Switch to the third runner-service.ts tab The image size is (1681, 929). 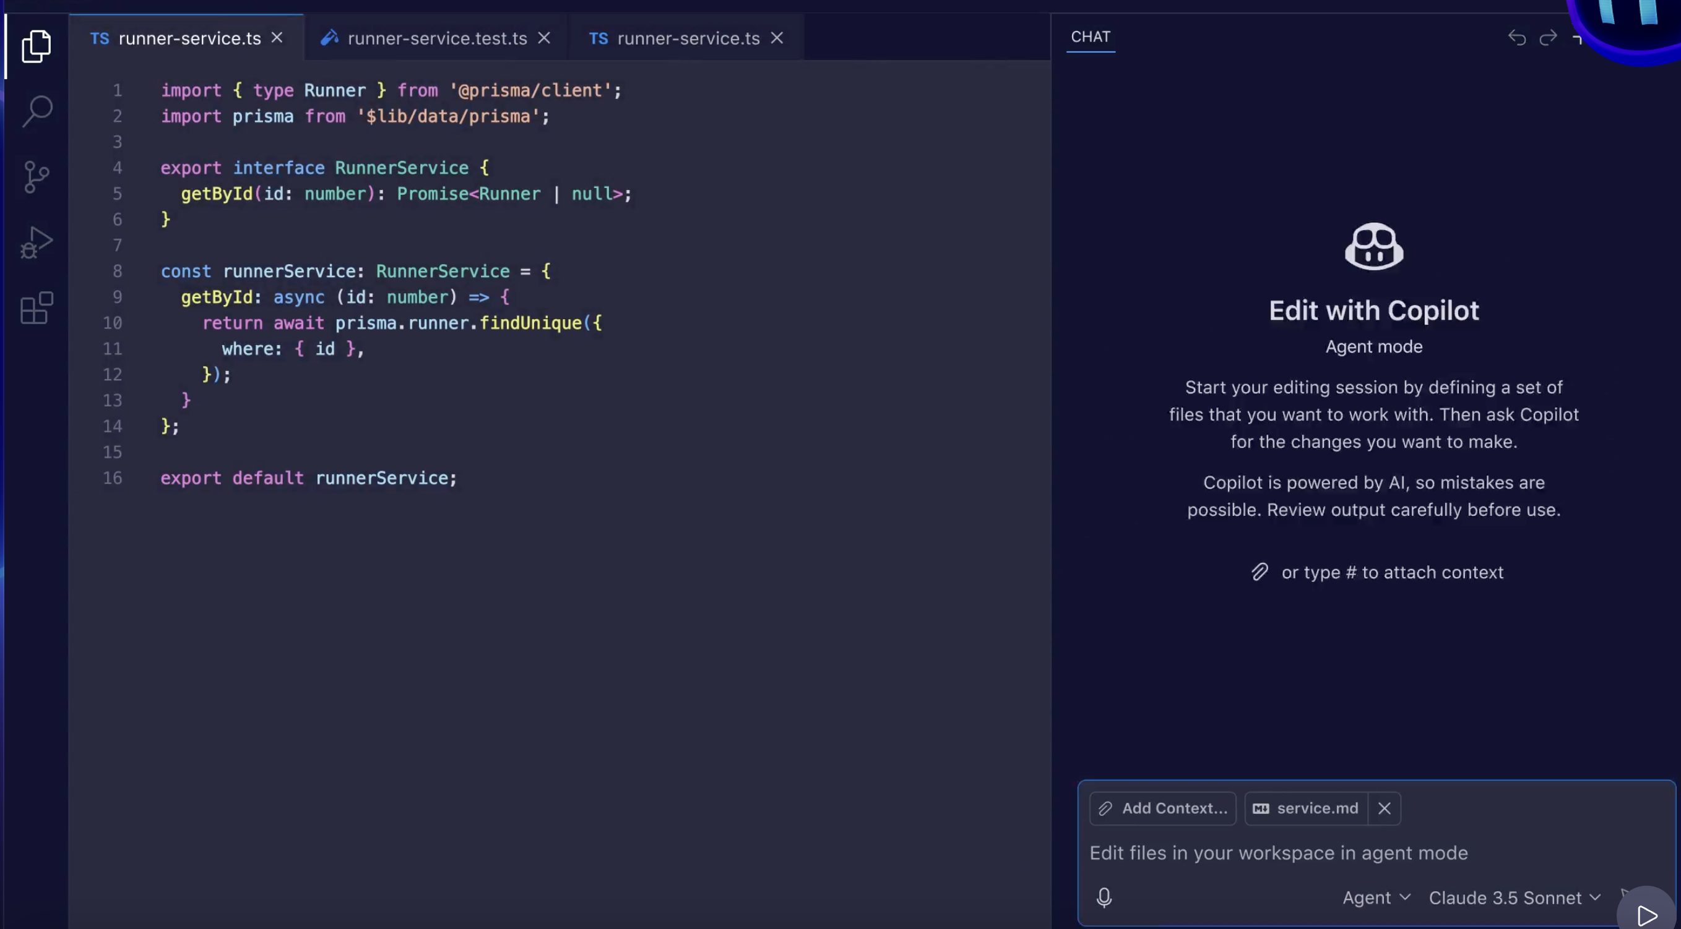coord(688,38)
